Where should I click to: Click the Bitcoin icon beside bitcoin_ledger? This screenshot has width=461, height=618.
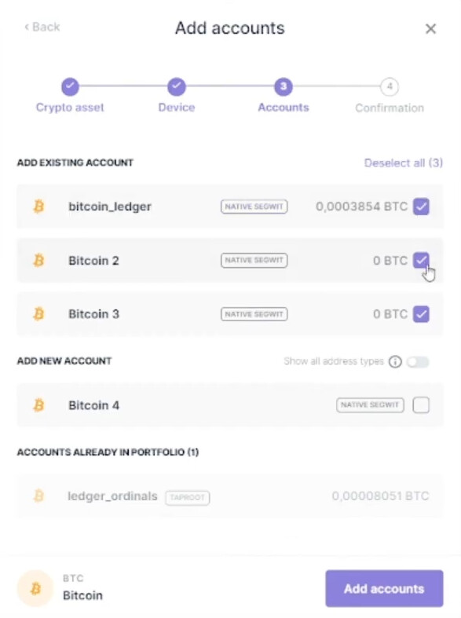tap(38, 207)
